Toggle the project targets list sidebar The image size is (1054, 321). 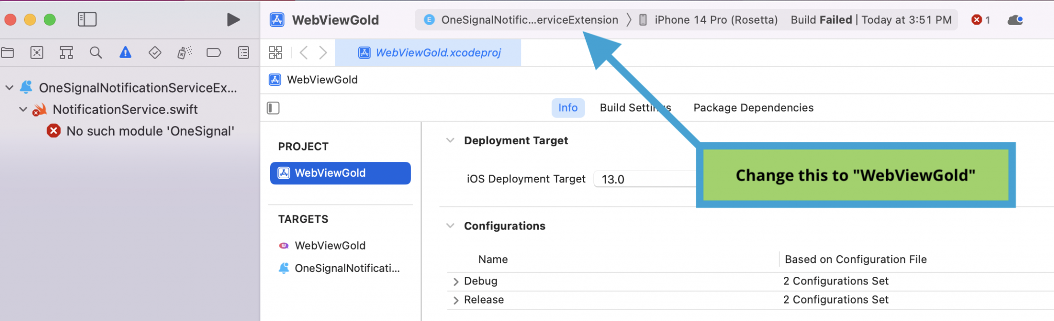273,108
